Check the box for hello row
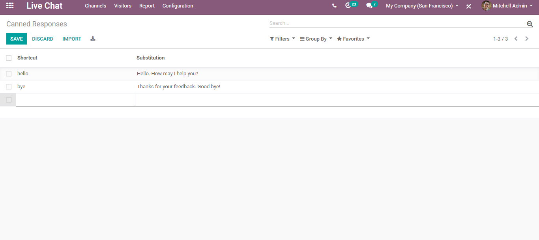This screenshot has width=539, height=240. point(9,74)
